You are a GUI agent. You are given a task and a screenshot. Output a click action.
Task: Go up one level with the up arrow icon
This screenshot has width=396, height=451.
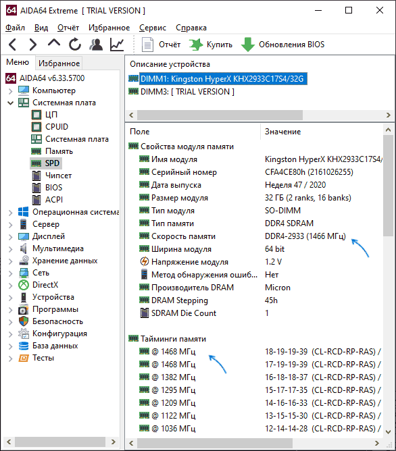coord(54,43)
